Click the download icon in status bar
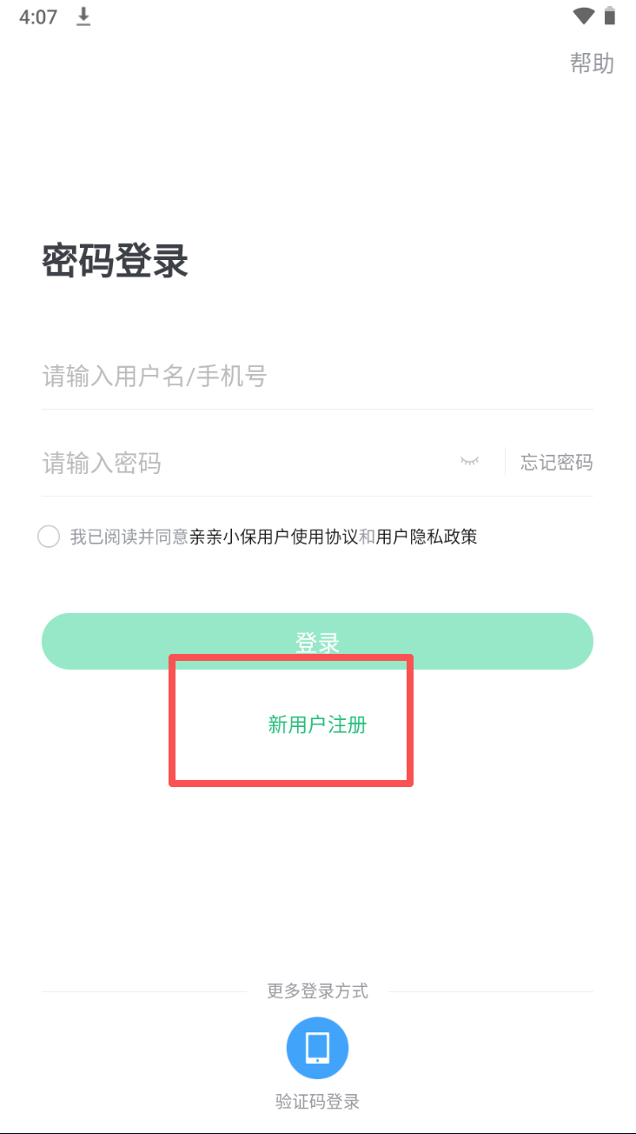The height and width of the screenshot is (1134, 636). coord(83,17)
